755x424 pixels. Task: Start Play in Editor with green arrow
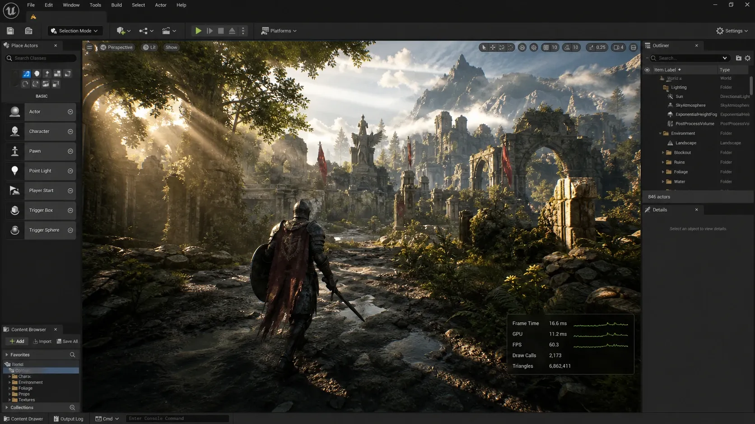[198, 31]
